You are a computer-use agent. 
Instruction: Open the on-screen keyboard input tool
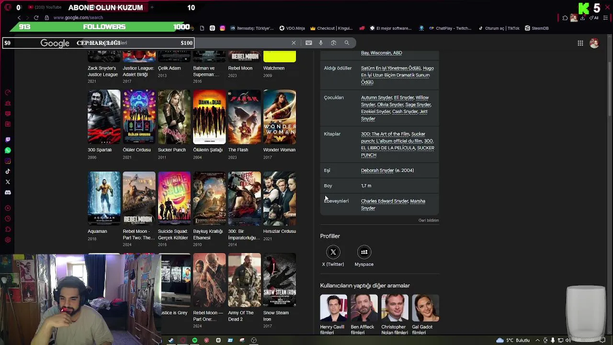coord(309,43)
